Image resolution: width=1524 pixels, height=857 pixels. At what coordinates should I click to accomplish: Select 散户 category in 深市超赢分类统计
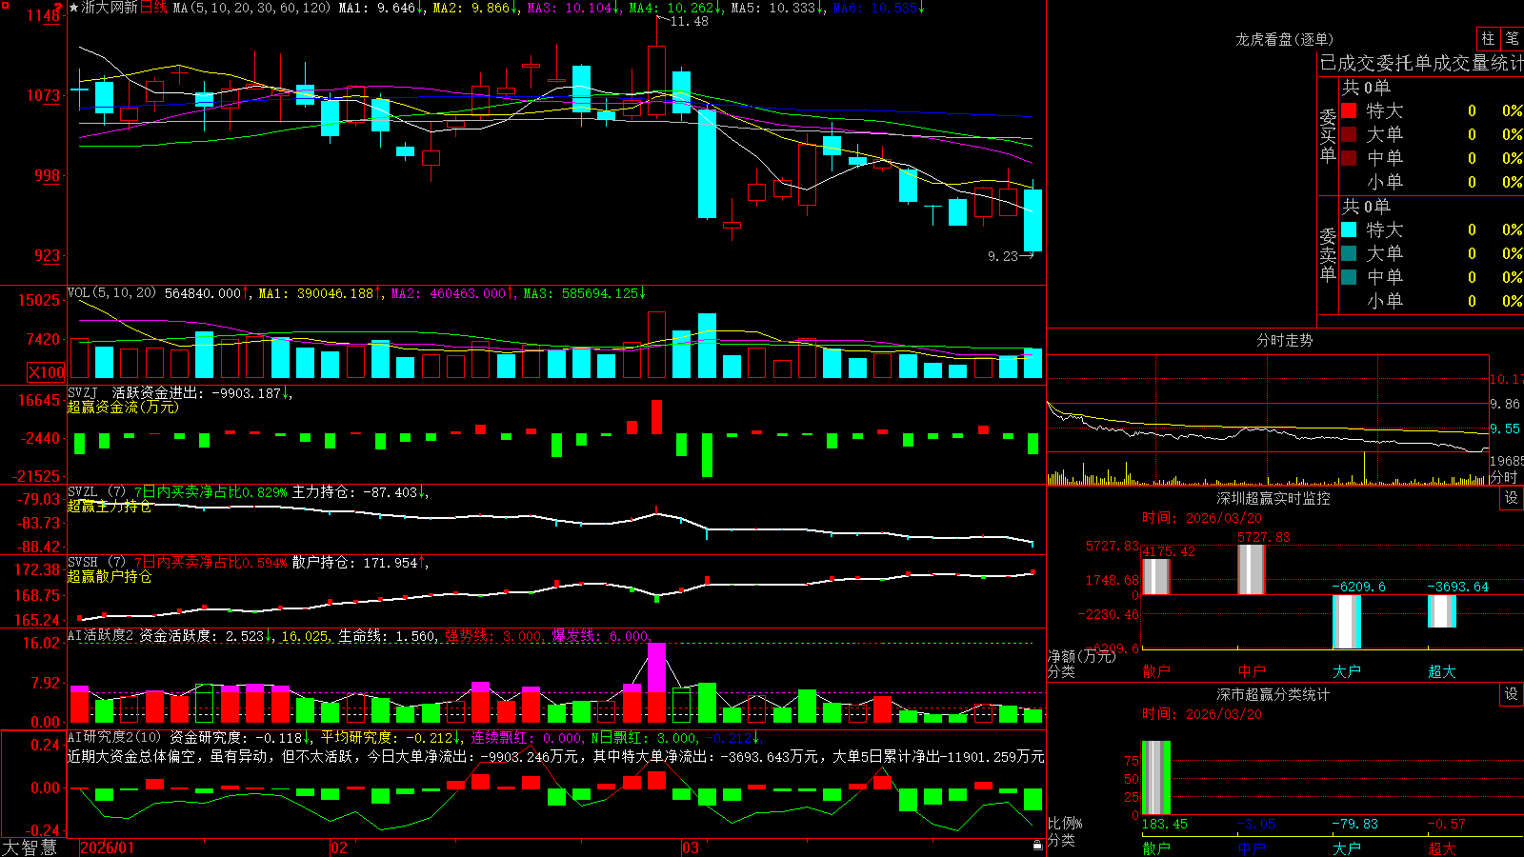click(x=1156, y=848)
